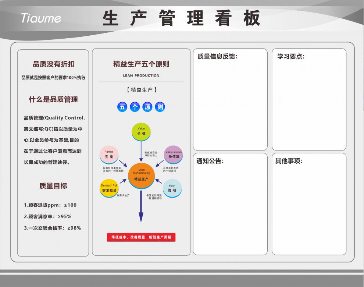Click the Tiaume logo

point(41,18)
